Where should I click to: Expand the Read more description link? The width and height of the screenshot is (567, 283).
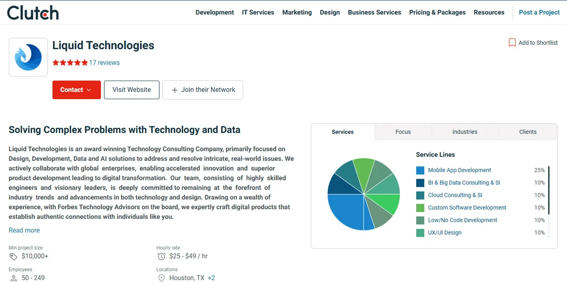[x=24, y=230]
